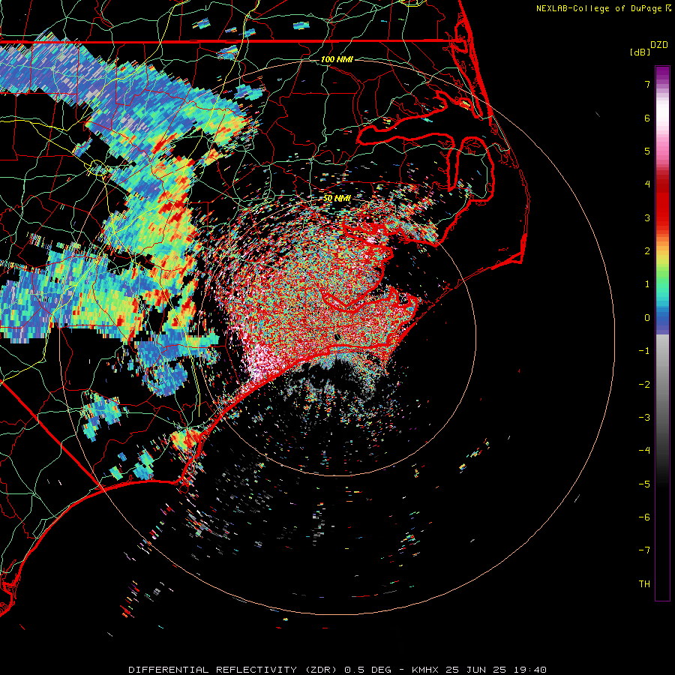Click the -2 value on the scale
675x675 pixels.
[644, 385]
